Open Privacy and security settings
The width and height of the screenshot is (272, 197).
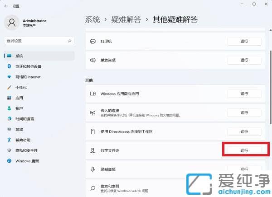point(26,150)
